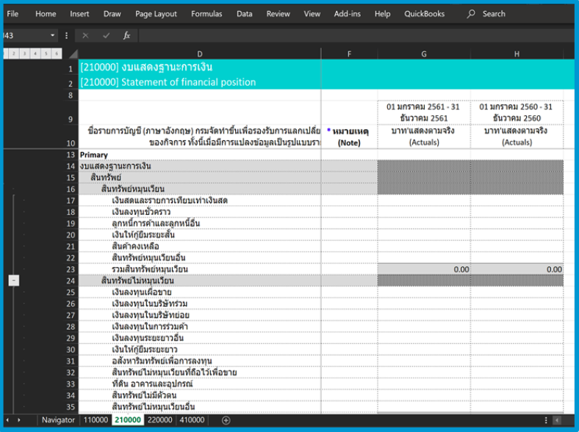Click the 0.00 total in column H

pos(517,269)
